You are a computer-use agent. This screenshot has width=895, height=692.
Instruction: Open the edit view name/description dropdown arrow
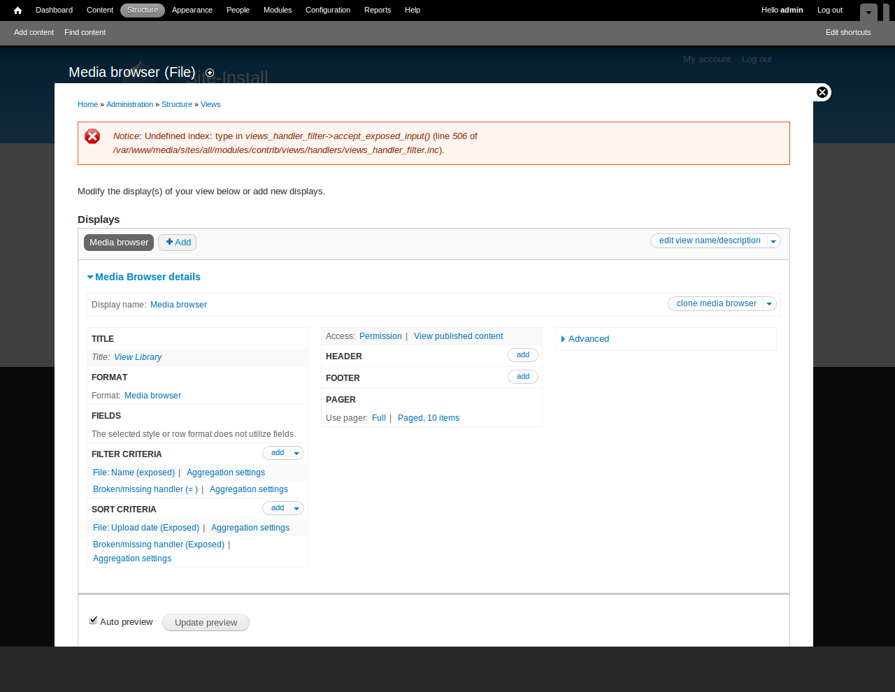point(773,240)
